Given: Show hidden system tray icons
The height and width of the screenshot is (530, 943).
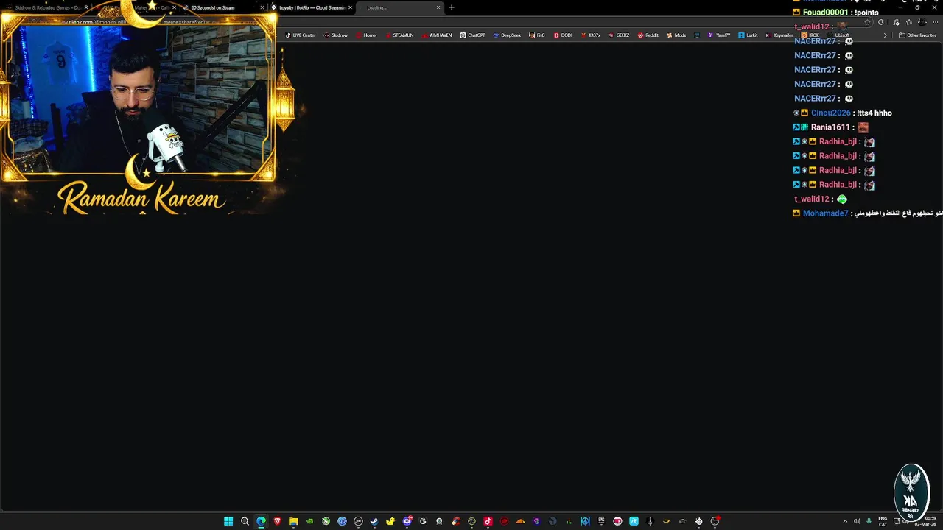Looking at the screenshot, I should 845,521.
